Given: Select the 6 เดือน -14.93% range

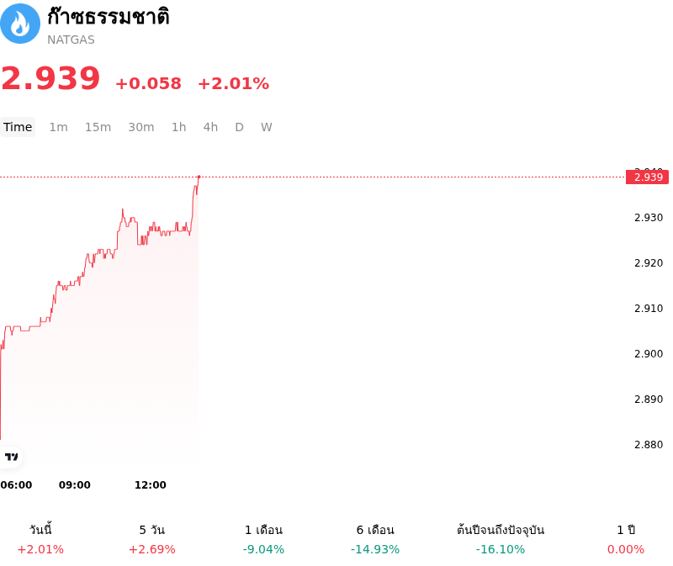Looking at the screenshot, I should [x=375, y=539].
